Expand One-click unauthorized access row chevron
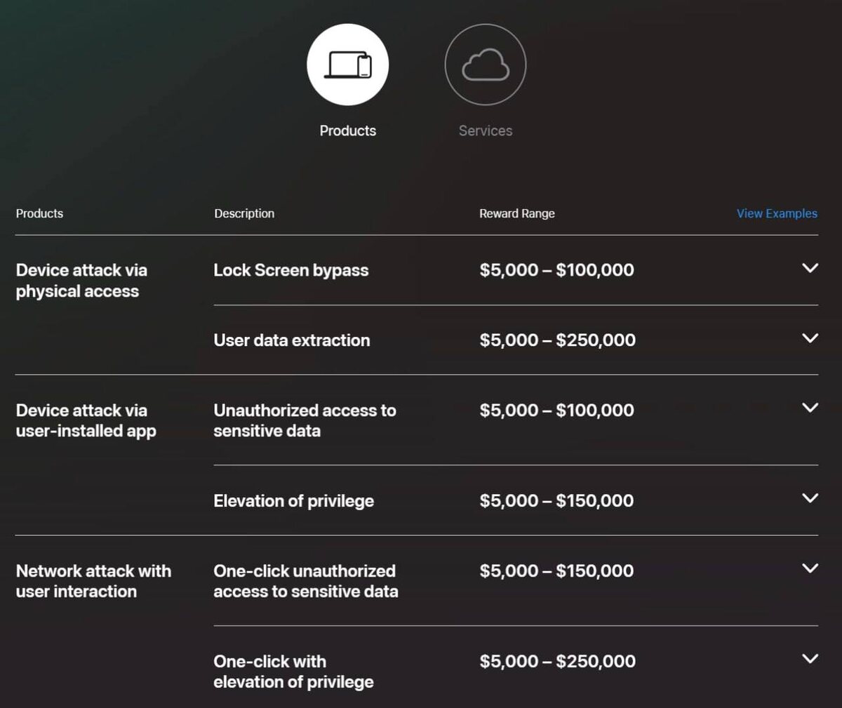 pyautogui.click(x=810, y=568)
